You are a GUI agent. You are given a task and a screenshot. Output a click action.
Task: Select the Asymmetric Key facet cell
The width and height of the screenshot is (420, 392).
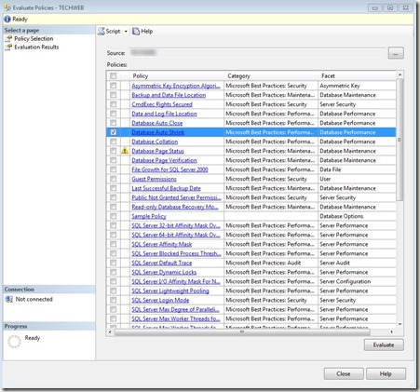point(357,86)
